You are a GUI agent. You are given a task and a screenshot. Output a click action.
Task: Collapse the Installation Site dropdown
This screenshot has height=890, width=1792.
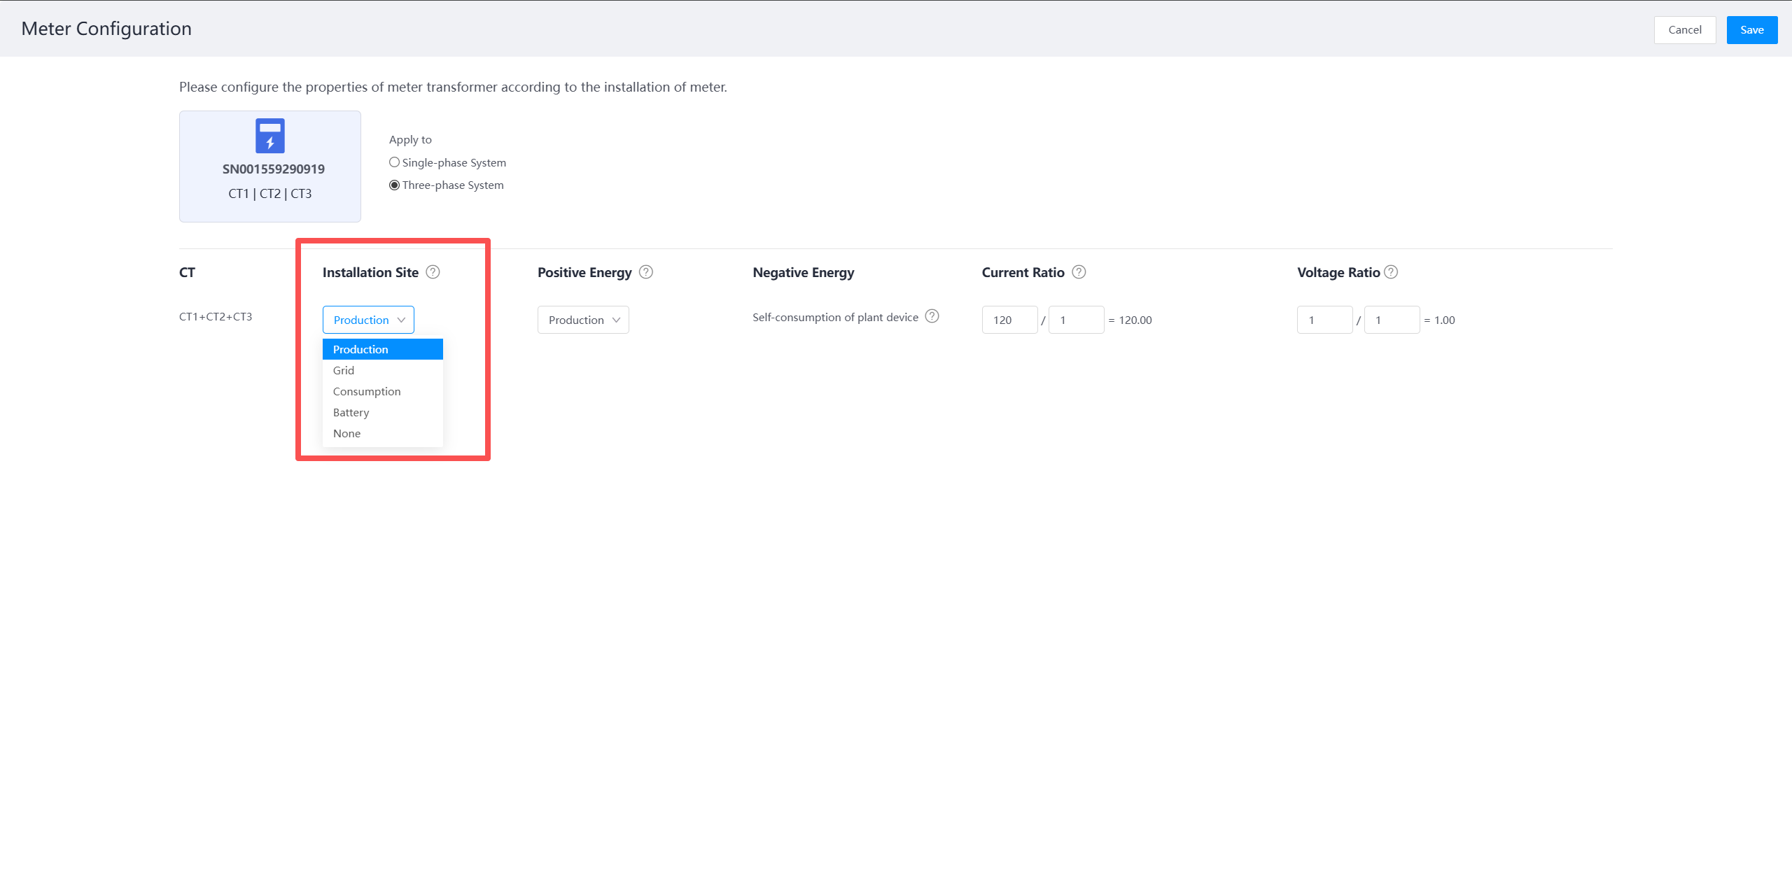(368, 320)
